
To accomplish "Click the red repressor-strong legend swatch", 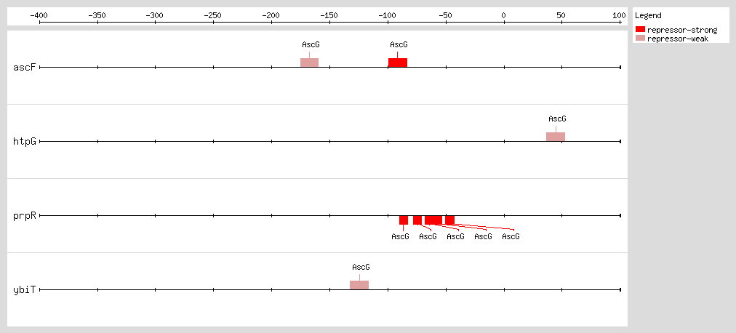I will [640, 30].
